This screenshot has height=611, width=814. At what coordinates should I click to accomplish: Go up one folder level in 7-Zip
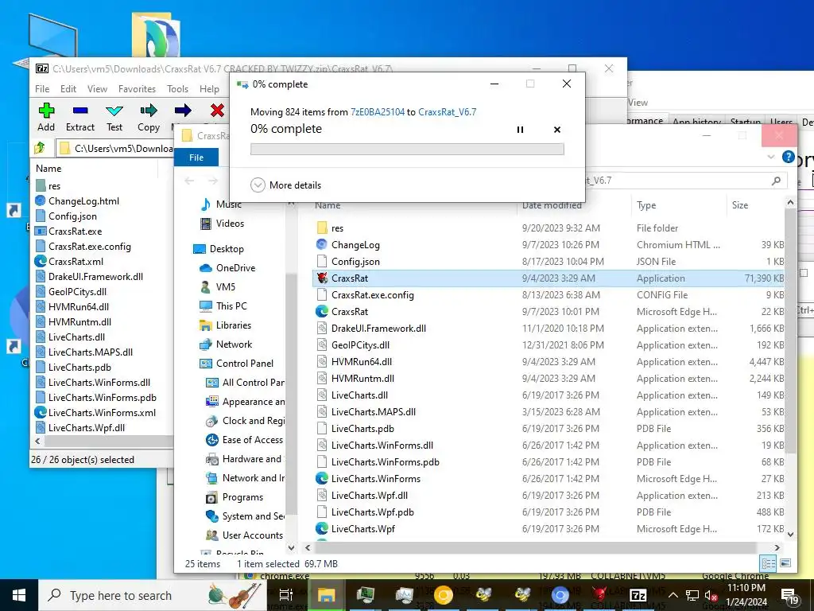pos(40,149)
